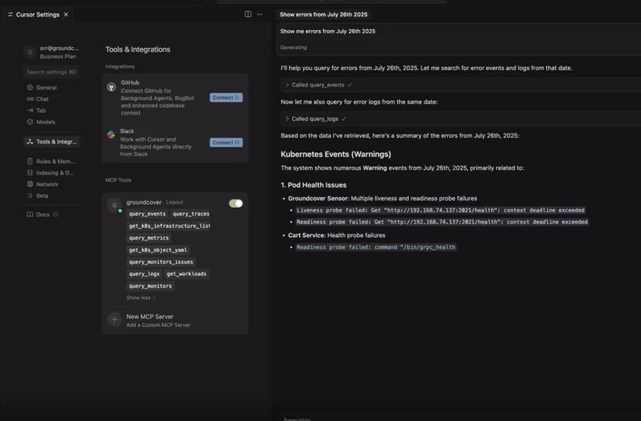The width and height of the screenshot is (641, 421).
Task: Toggle the groundcover MCP server switch
Action: pos(236,203)
